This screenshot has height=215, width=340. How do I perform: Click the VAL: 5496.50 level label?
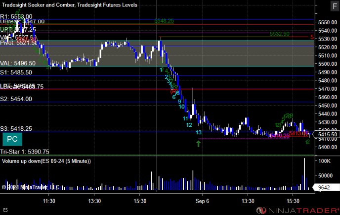tap(18, 63)
